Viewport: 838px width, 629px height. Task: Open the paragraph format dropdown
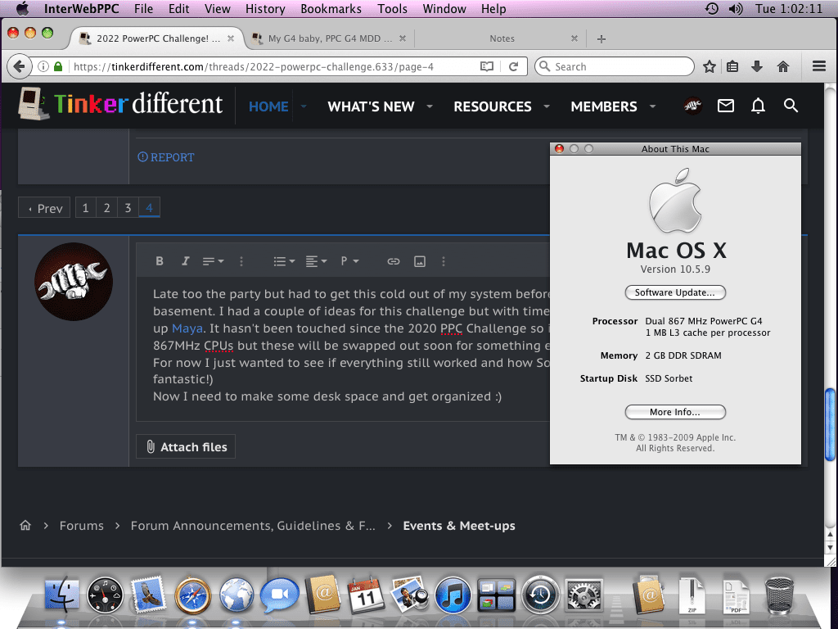click(350, 261)
